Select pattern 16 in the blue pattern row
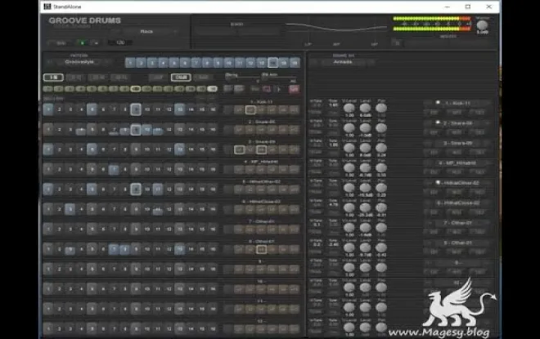This screenshot has height=339, width=540. (295, 63)
